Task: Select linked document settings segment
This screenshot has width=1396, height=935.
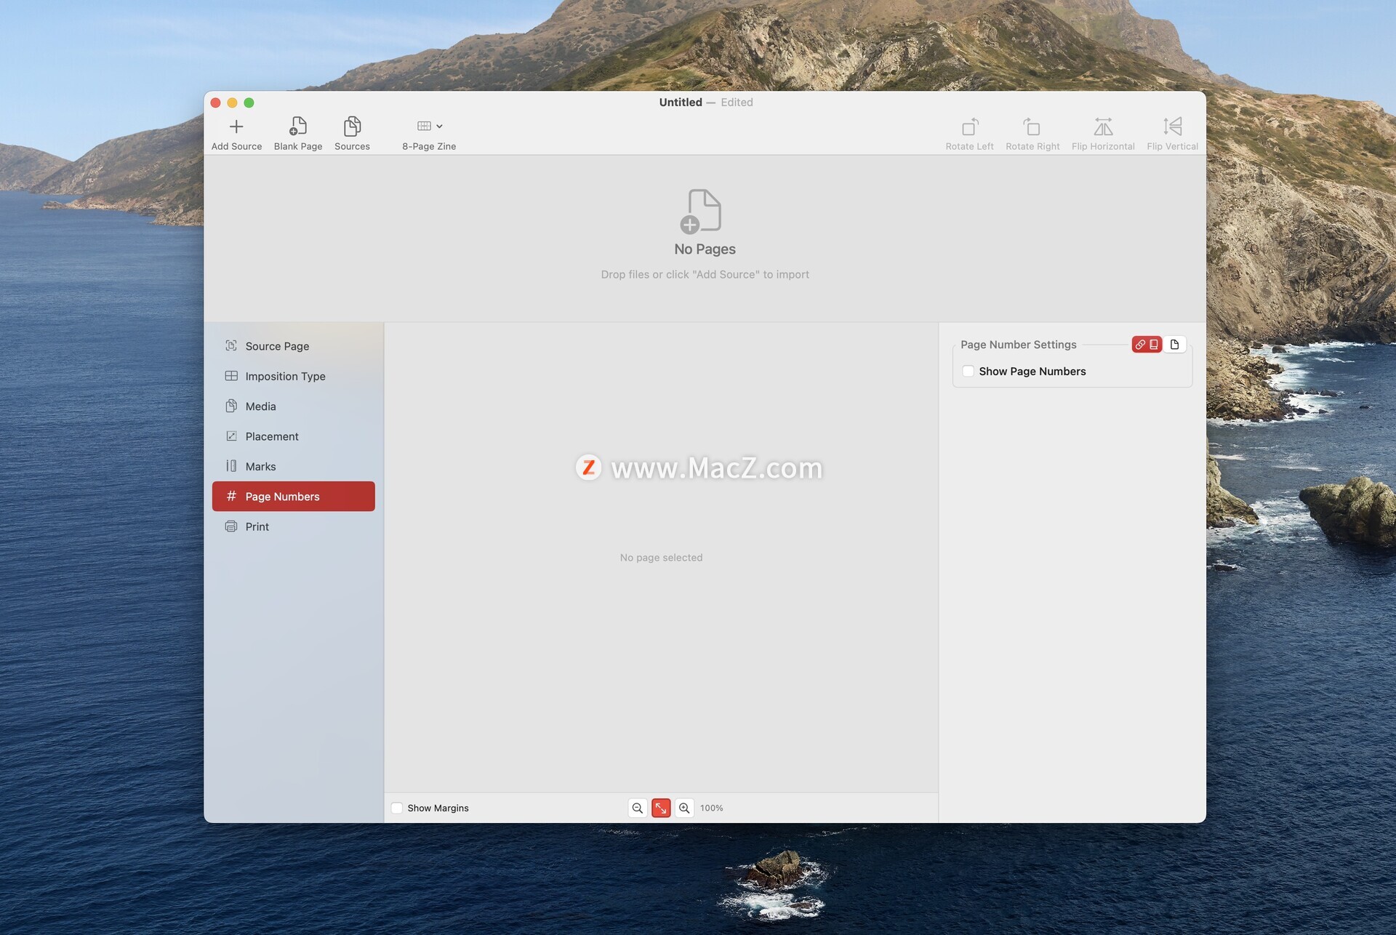Action: click(1147, 345)
